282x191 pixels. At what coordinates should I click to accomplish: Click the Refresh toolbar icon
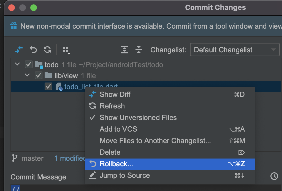pos(47,50)
